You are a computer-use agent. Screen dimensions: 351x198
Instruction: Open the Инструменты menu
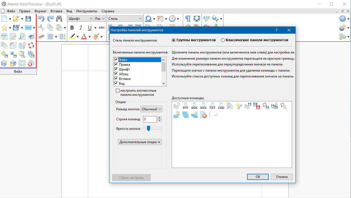(x=87, y=11)
